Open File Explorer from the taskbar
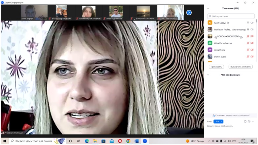 tap(95, 141)
